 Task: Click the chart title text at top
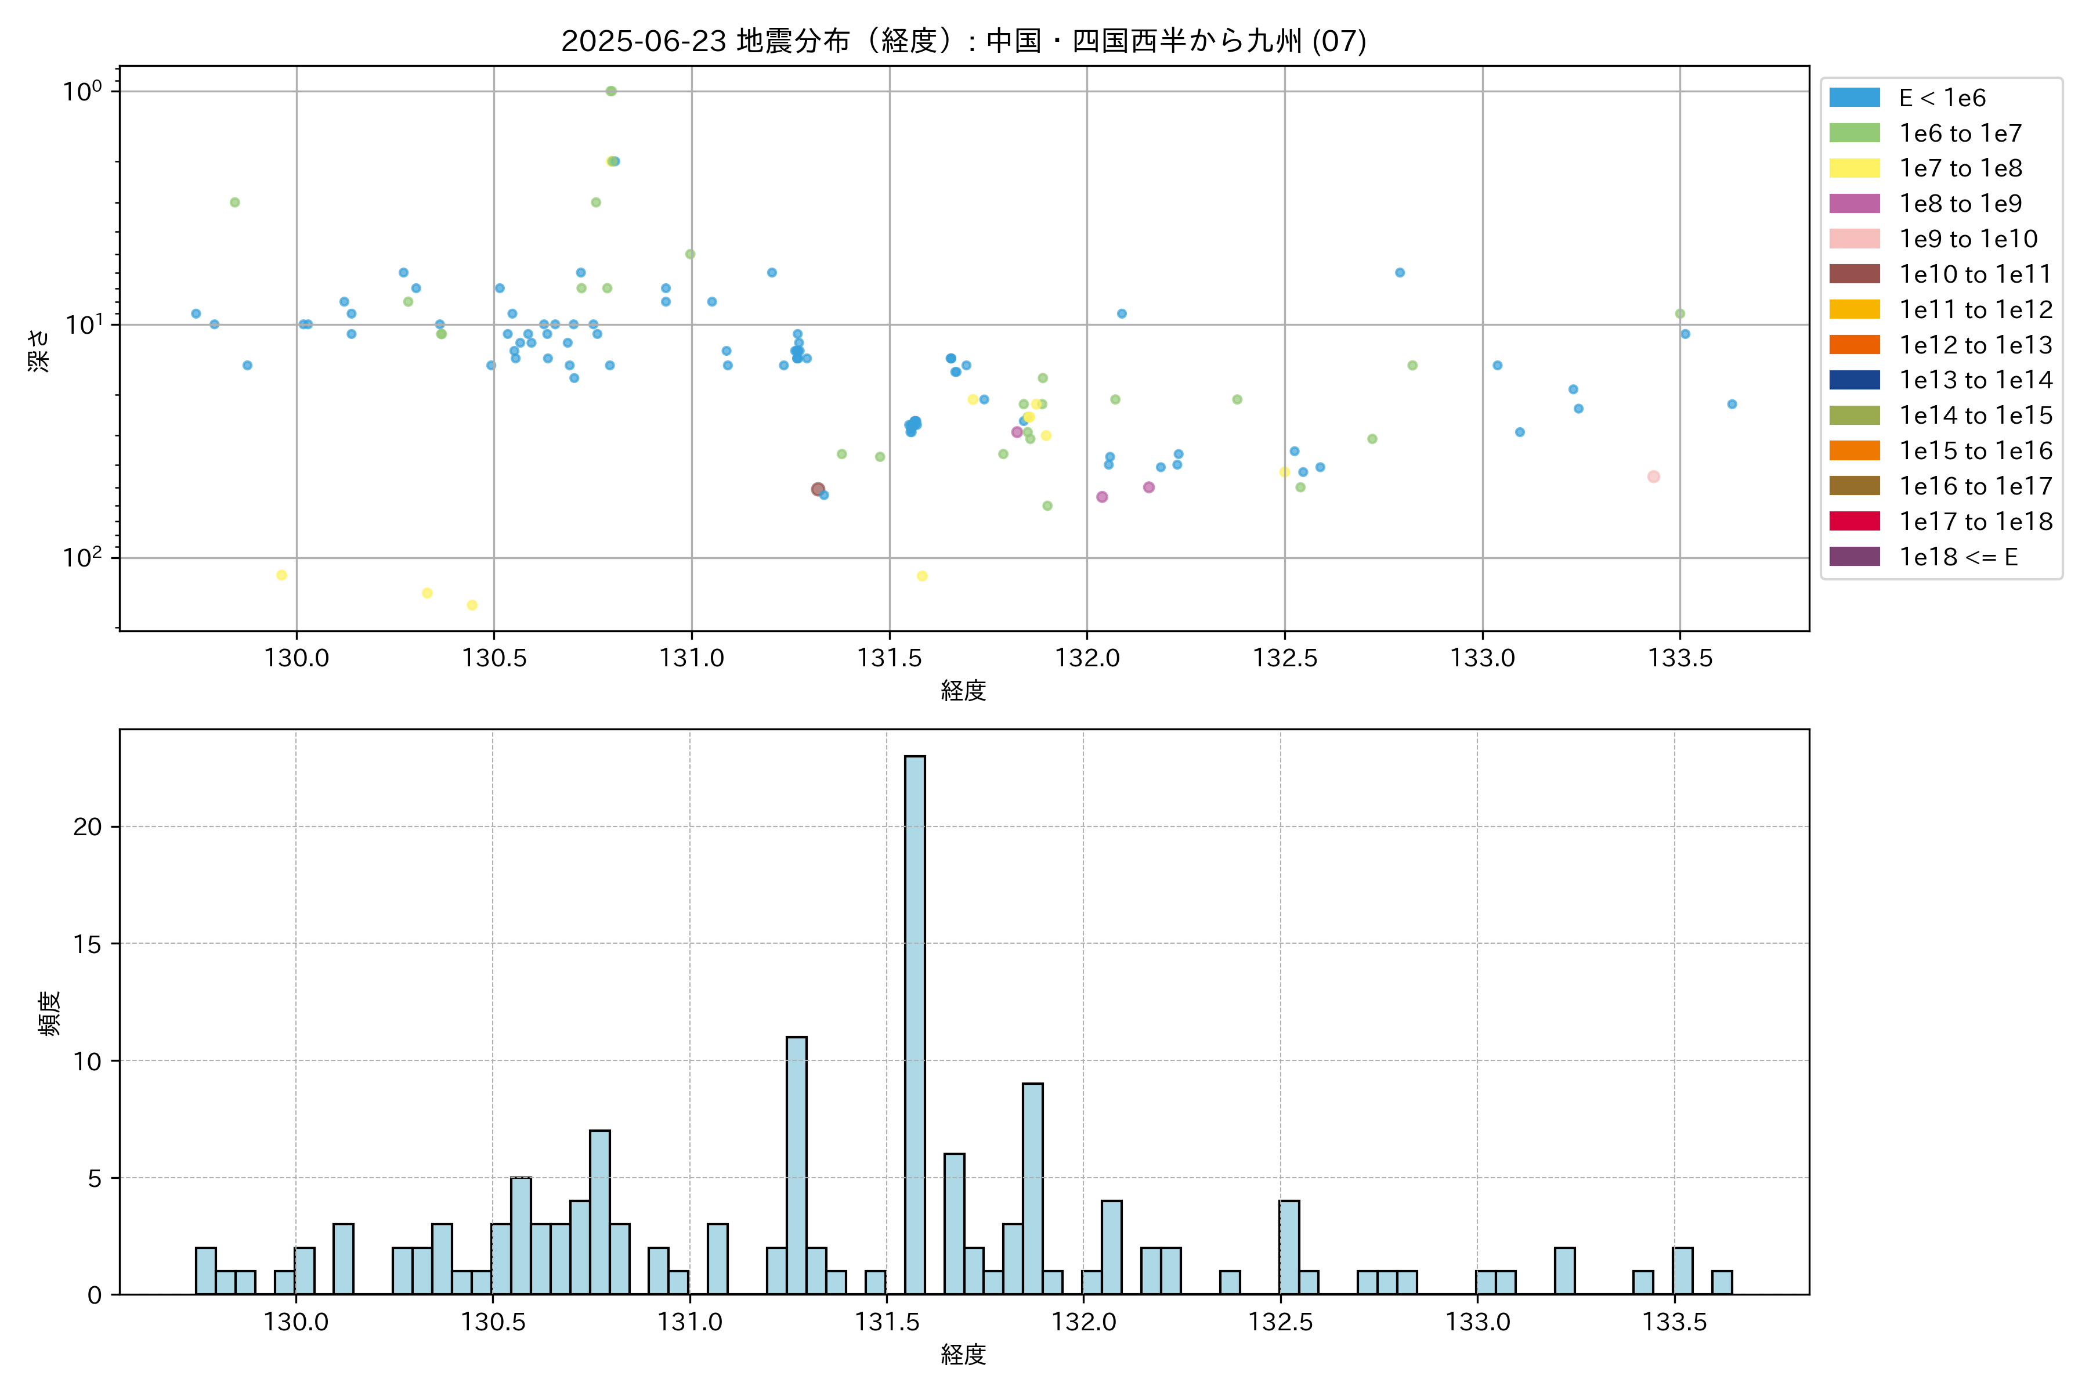964,41
